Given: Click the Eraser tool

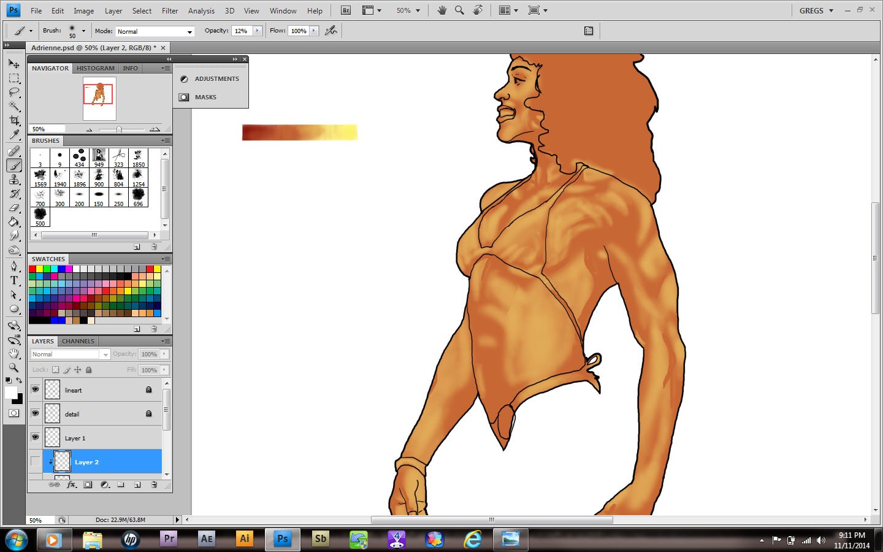Looking at the screenshot, I should [x=14, y=208].
